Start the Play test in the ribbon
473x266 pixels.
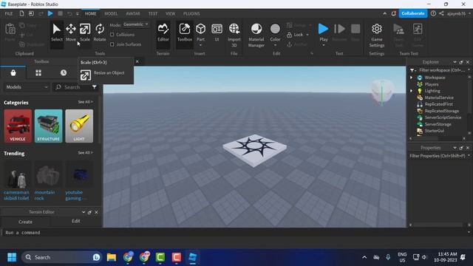[x=323, y=29]
